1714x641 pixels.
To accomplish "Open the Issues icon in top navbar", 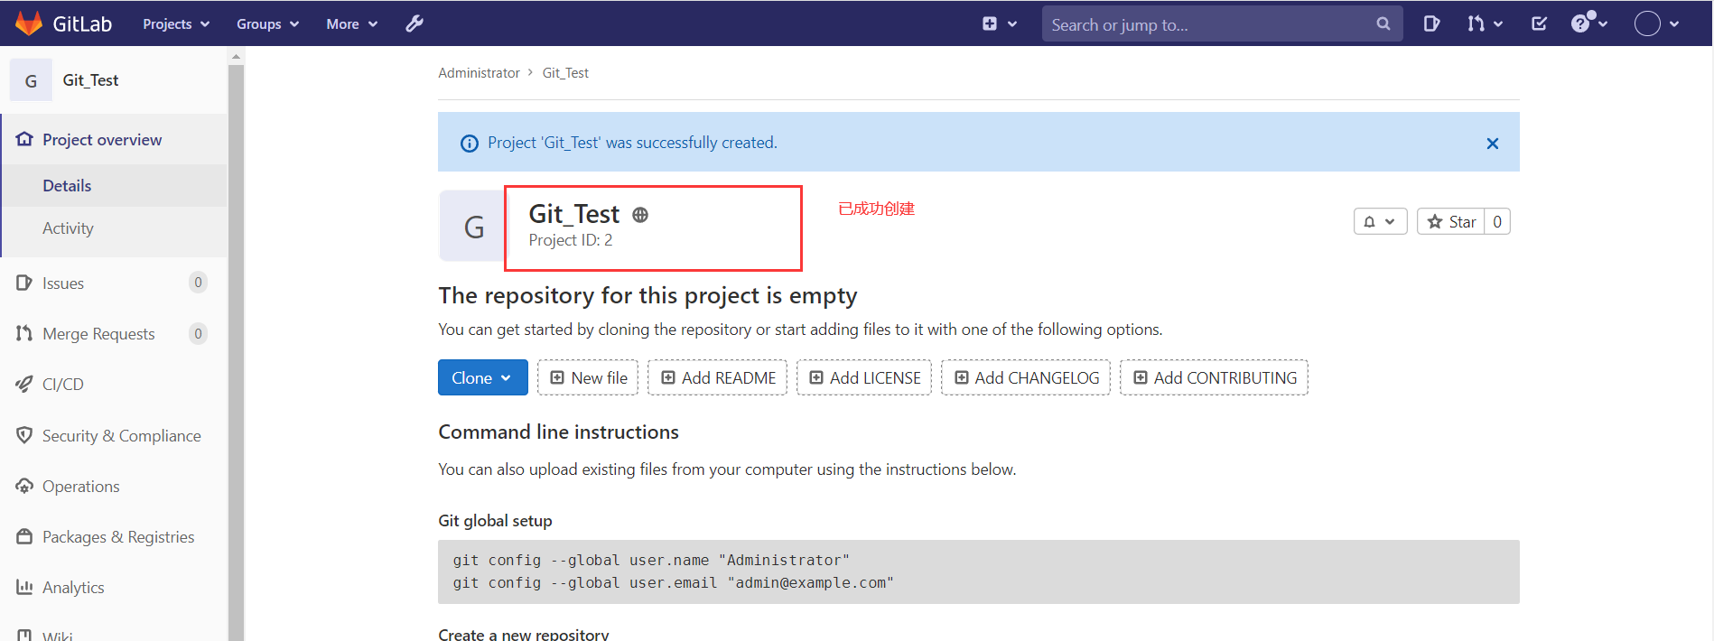I will 1431,24.
